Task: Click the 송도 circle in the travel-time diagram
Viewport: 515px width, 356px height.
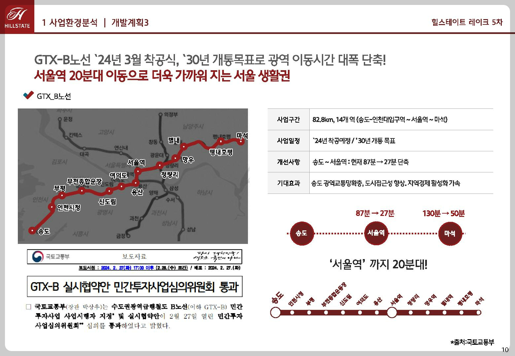Action: 301,233
